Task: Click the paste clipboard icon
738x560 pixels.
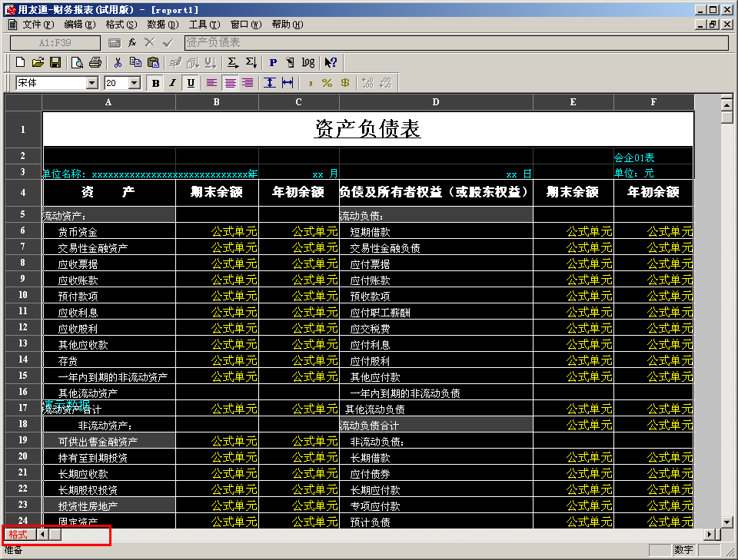Action: (x=154, y=62)
